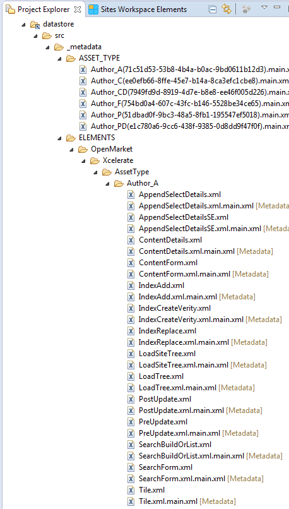
Task: Select LoadSiteTree.xml file
Action: point(167,354)
